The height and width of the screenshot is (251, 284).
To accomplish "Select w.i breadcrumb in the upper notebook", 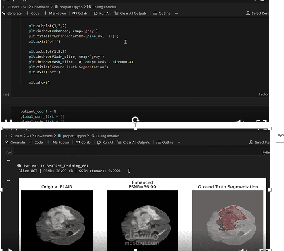I will (x=25, y=7).
